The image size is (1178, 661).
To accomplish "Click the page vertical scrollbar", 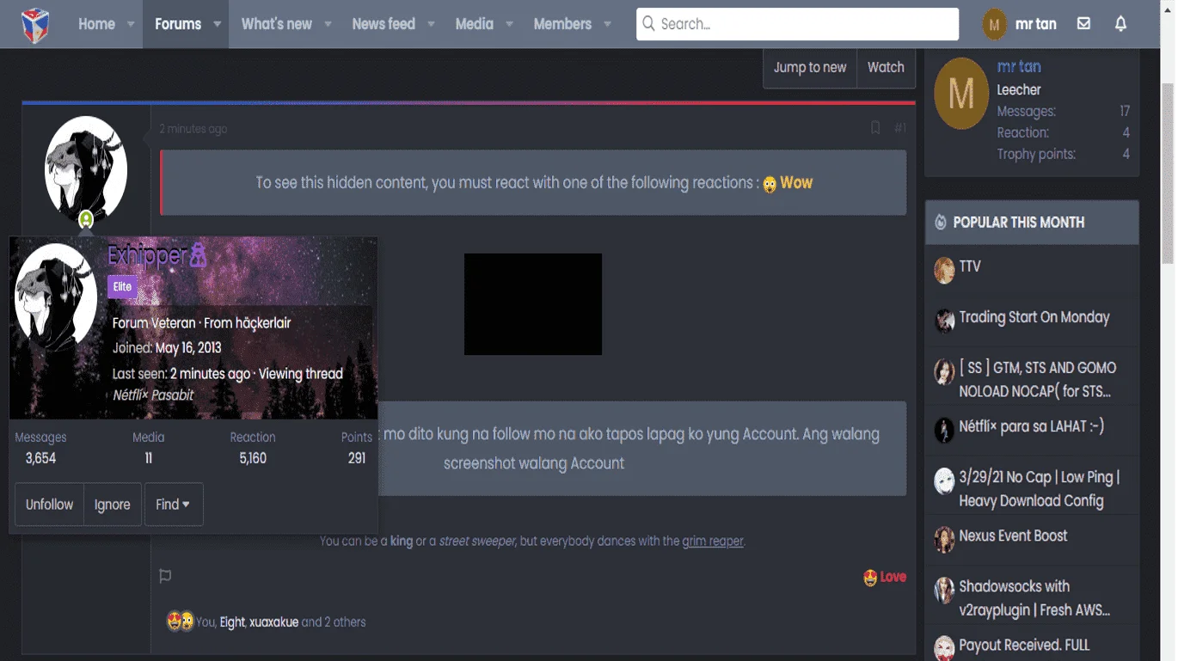I will (x=1168, y=172).
